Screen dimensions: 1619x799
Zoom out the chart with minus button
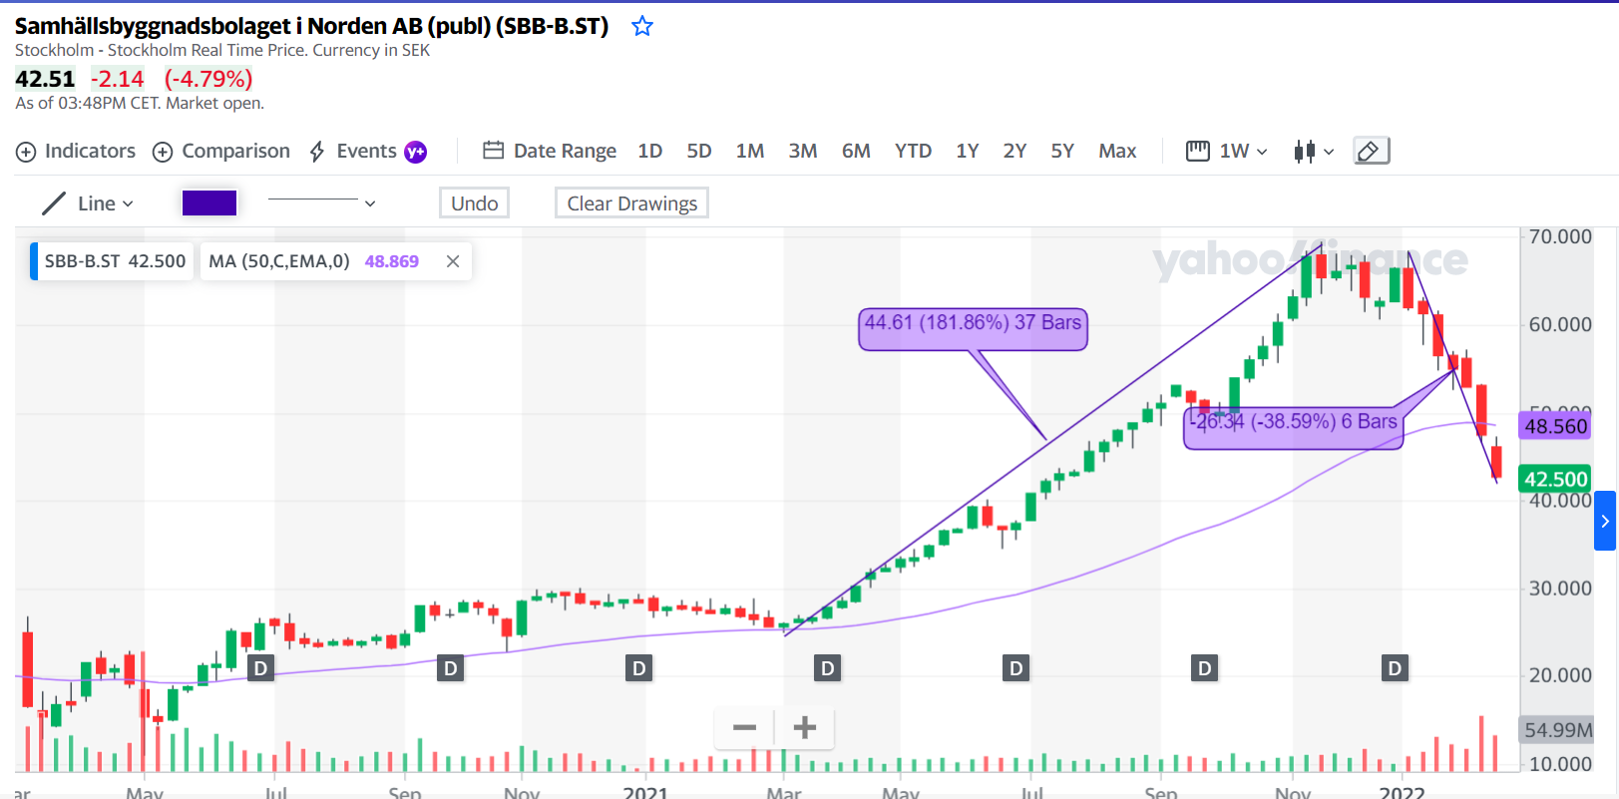click(x=744, y=727)
